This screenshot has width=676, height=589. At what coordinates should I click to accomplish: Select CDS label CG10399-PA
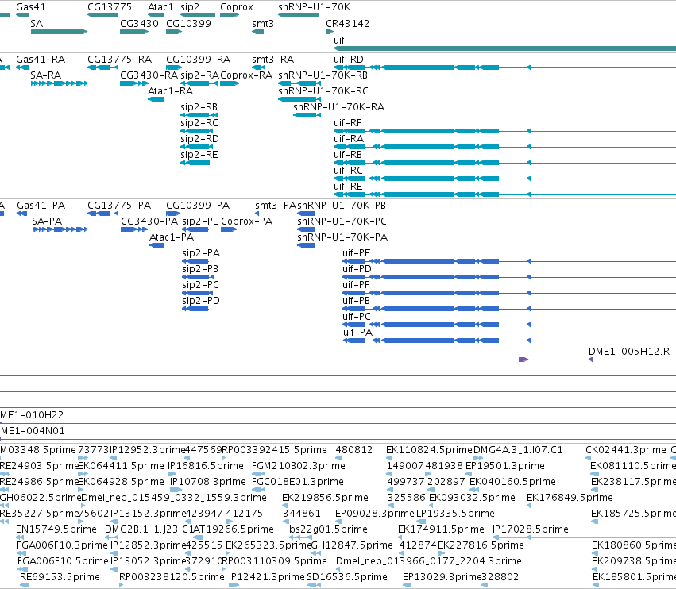click(198, 205)
